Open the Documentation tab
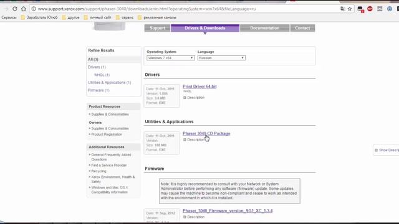Screen dimensions: 399x224 (x=264, y=28)
